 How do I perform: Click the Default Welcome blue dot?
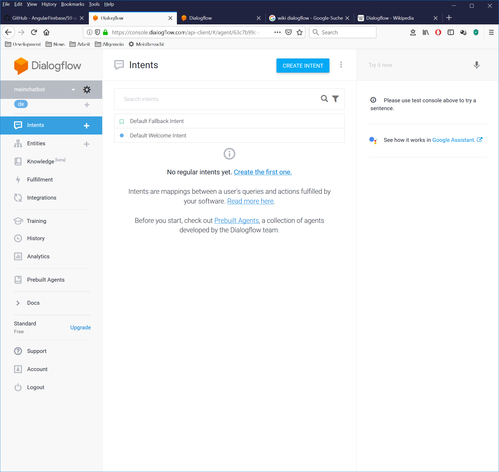pyautogui.click(x=122, y=136)
